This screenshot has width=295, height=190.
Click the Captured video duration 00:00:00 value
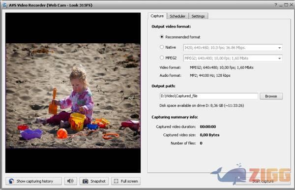tap(207, 127)
